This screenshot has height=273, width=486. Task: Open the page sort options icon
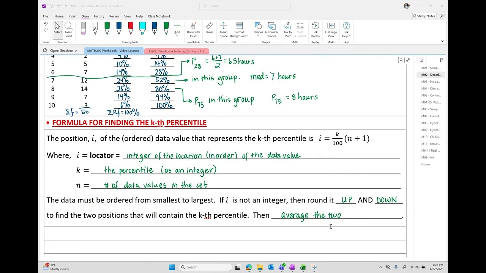(x=441, y=60)
